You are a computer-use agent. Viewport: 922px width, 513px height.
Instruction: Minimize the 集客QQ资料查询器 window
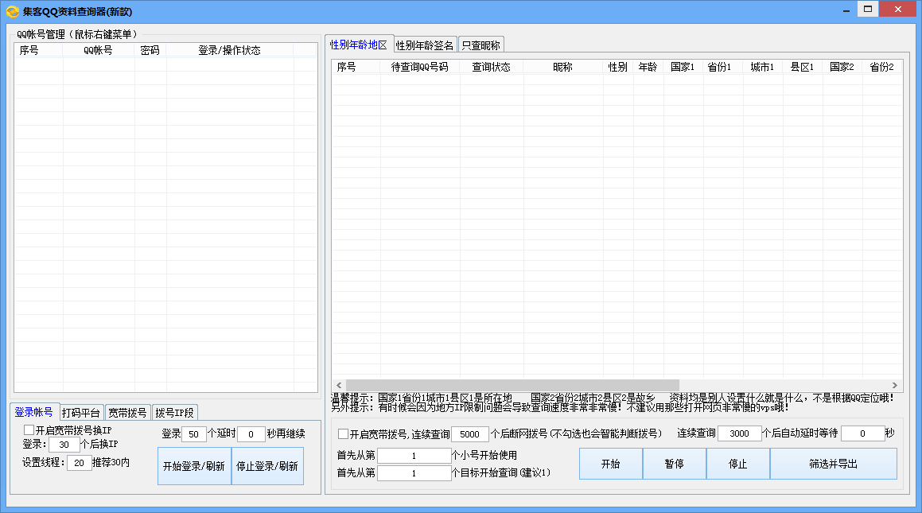(846, 10)
